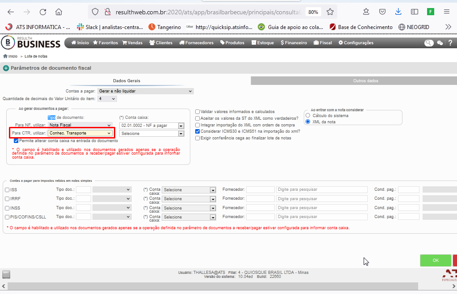This screenshot has width=457, height=294.
Task: Open the Favoritos menu
Action: pos(105,43)
